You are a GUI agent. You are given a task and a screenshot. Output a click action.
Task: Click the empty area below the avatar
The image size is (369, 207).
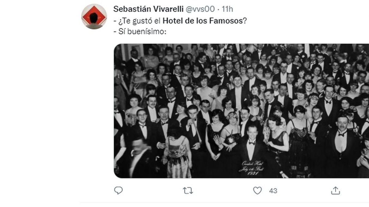tap(94, 107)
